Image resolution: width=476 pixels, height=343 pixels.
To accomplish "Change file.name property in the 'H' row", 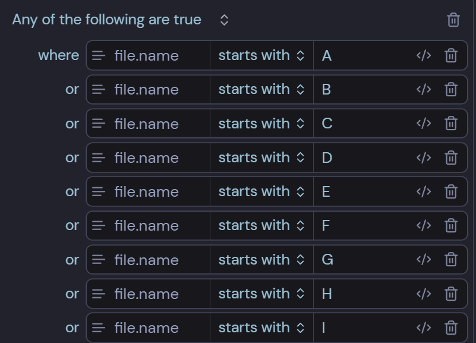I will coord(148,294).
